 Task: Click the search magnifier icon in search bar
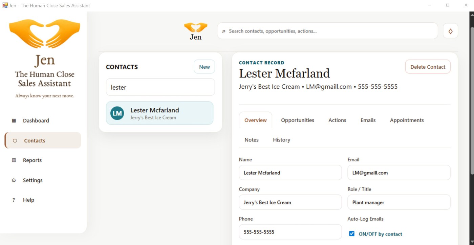pos(223,31)
